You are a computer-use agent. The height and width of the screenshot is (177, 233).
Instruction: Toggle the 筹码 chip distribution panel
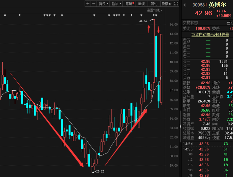pyautogui.click(x=129, y=4)
